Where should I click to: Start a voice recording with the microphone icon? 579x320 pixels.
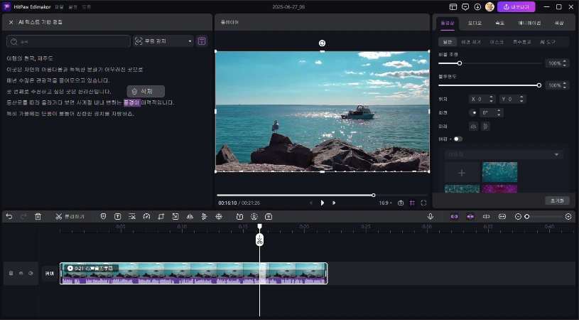coord(431,217)
